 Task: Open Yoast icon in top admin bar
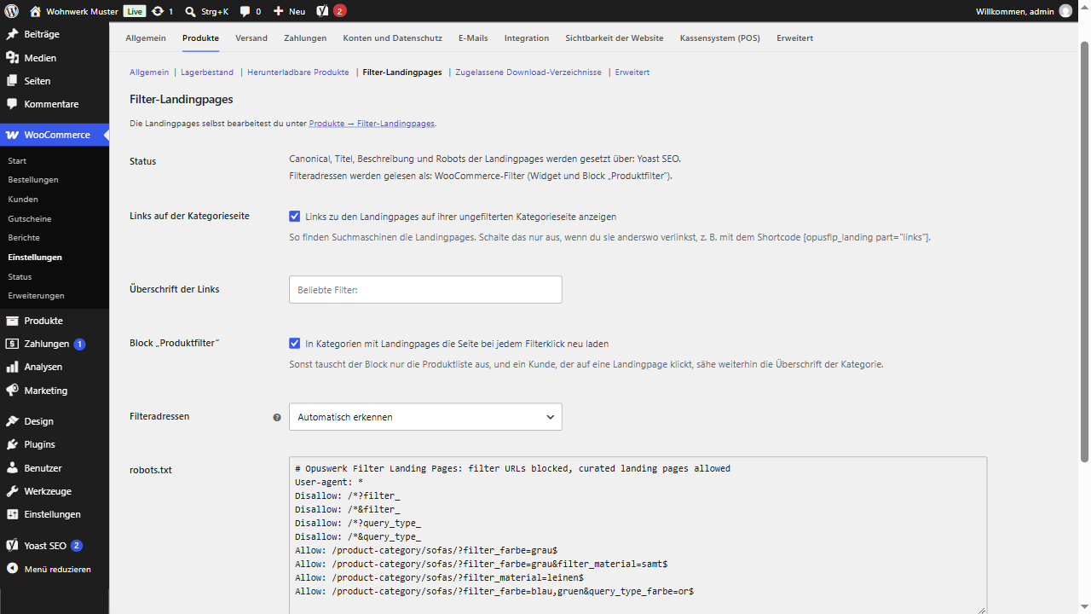[322, 11]
